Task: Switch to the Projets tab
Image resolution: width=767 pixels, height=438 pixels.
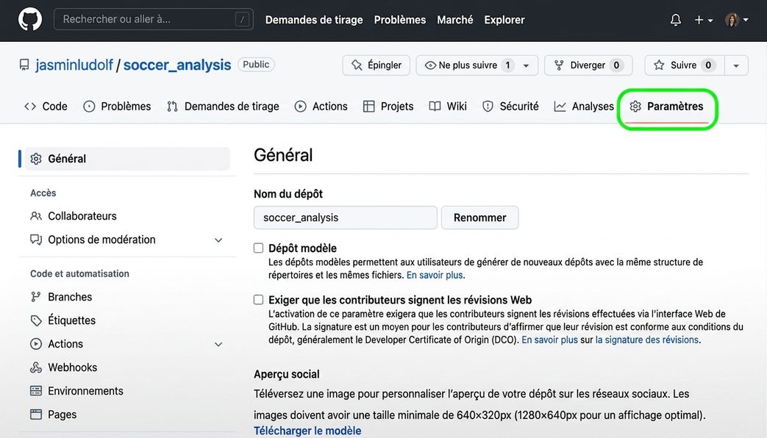Action: [x=388, y=106]
